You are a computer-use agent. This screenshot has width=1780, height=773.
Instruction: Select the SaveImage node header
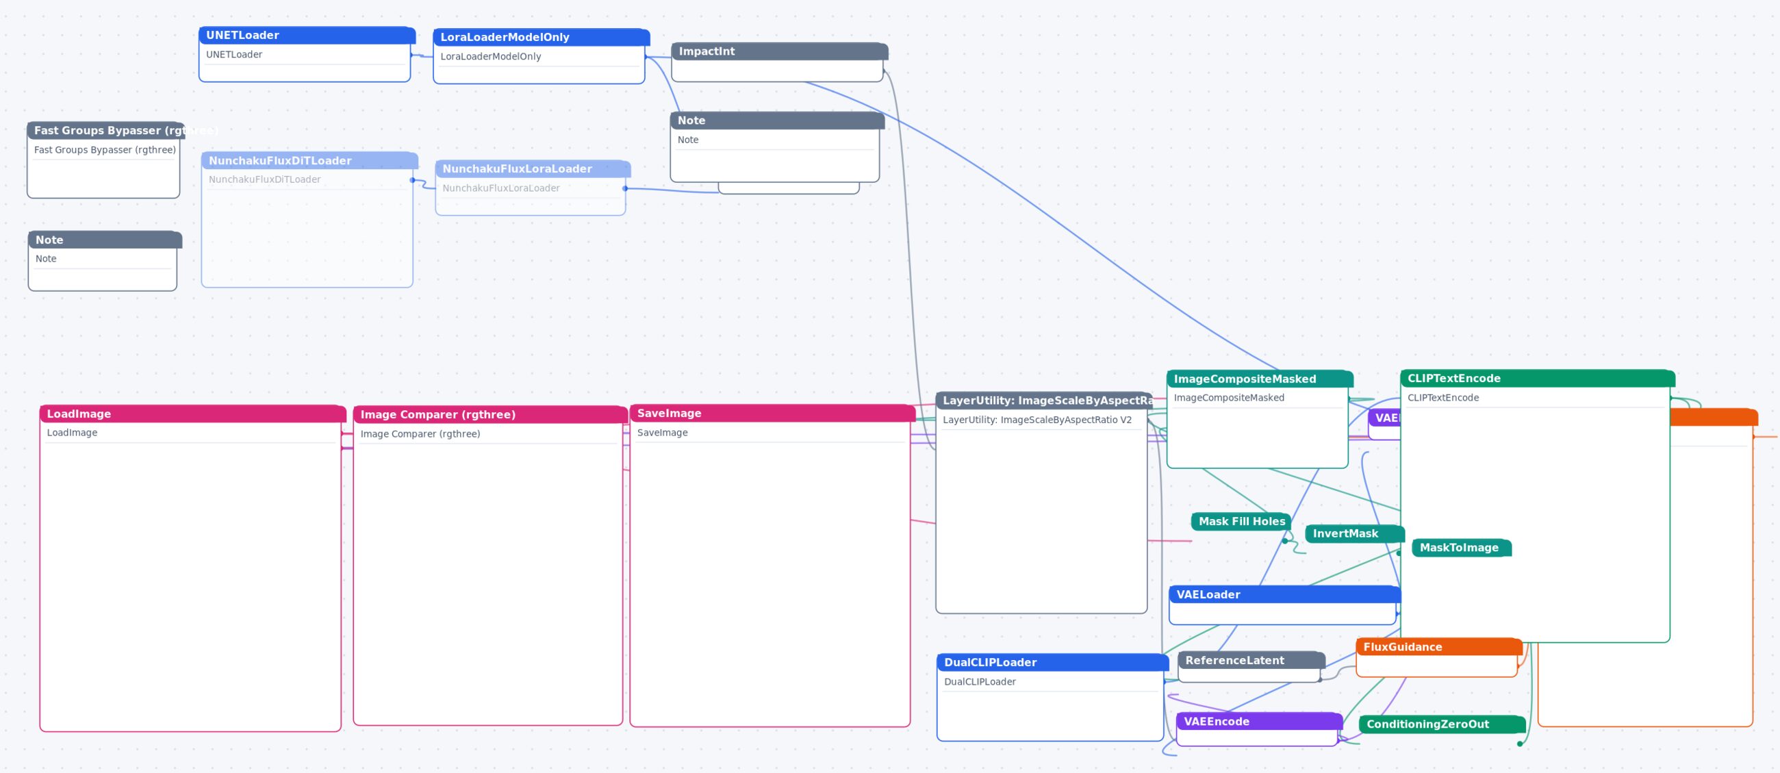pos(772,413)
